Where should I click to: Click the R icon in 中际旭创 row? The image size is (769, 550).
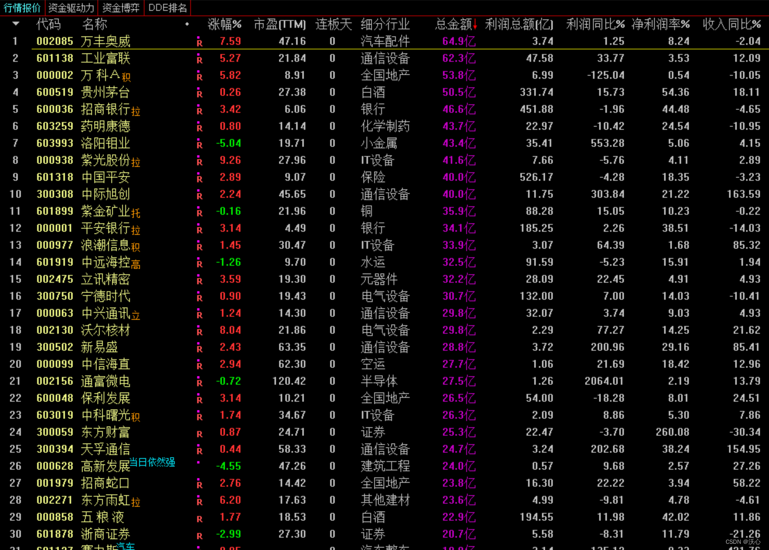tap(199, 196)
